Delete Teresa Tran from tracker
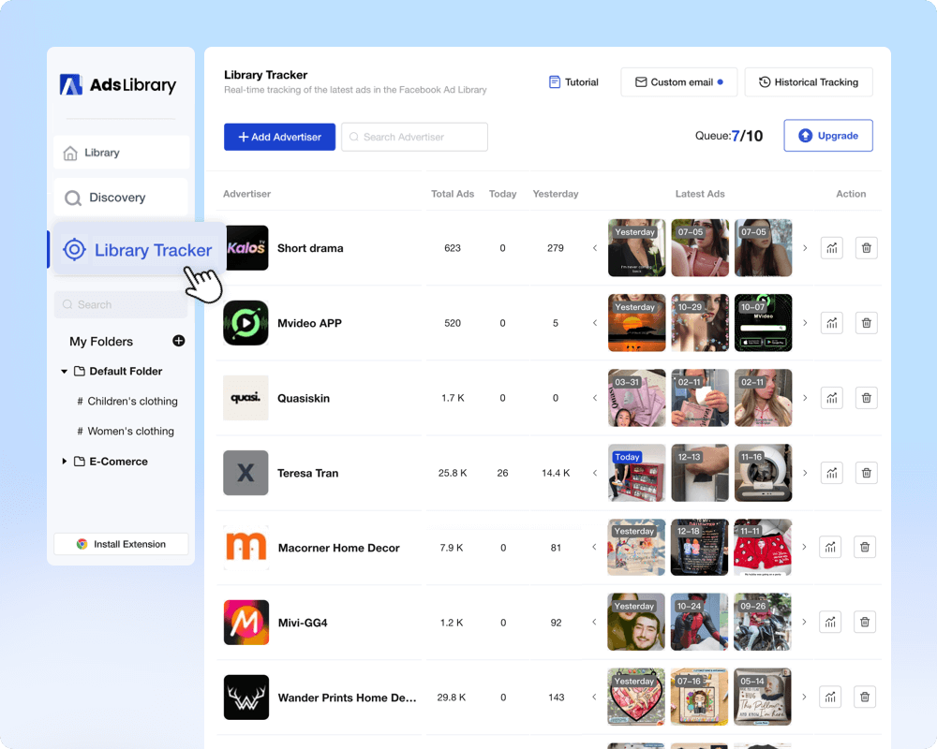 (x=866, y=473)
